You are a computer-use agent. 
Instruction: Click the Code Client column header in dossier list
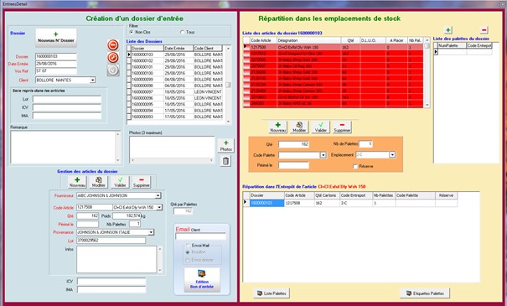[x=208, y=48]
